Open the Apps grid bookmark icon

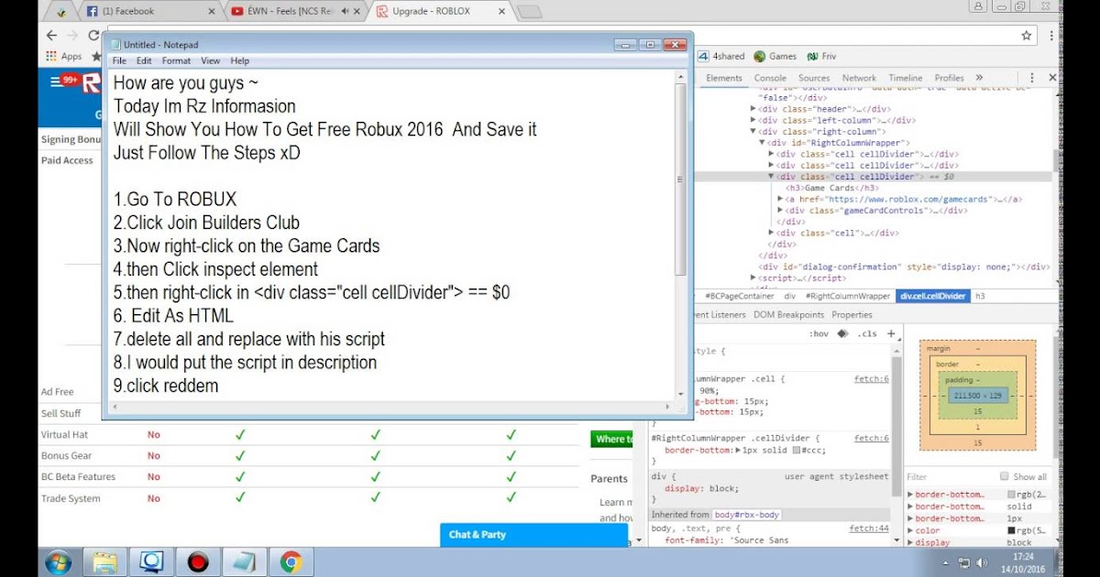pyautogui.click(x=50, y=57)
